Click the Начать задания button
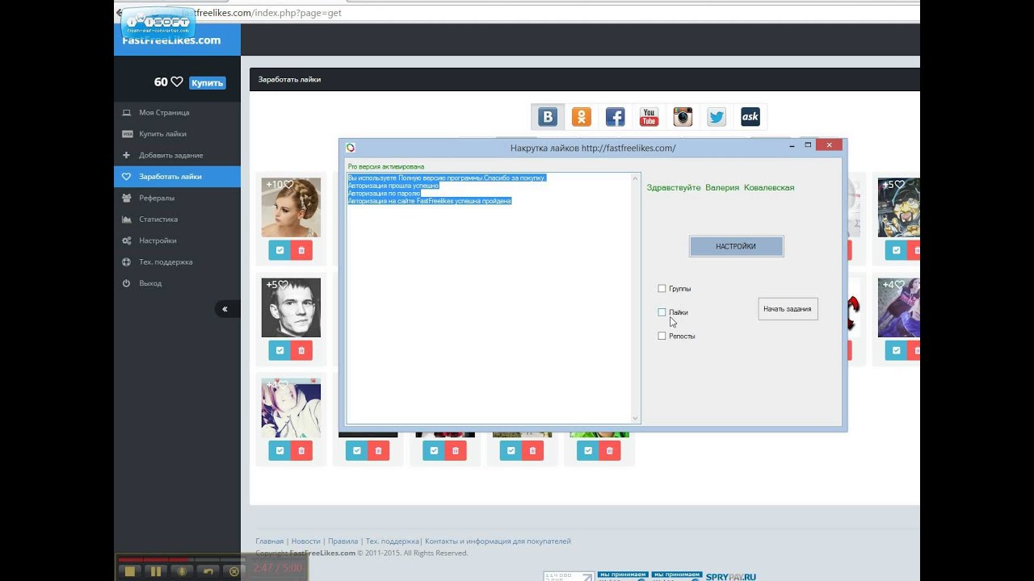Viewport: 1034px width, 581px height. pyautogui.click(x=788, y=309)
